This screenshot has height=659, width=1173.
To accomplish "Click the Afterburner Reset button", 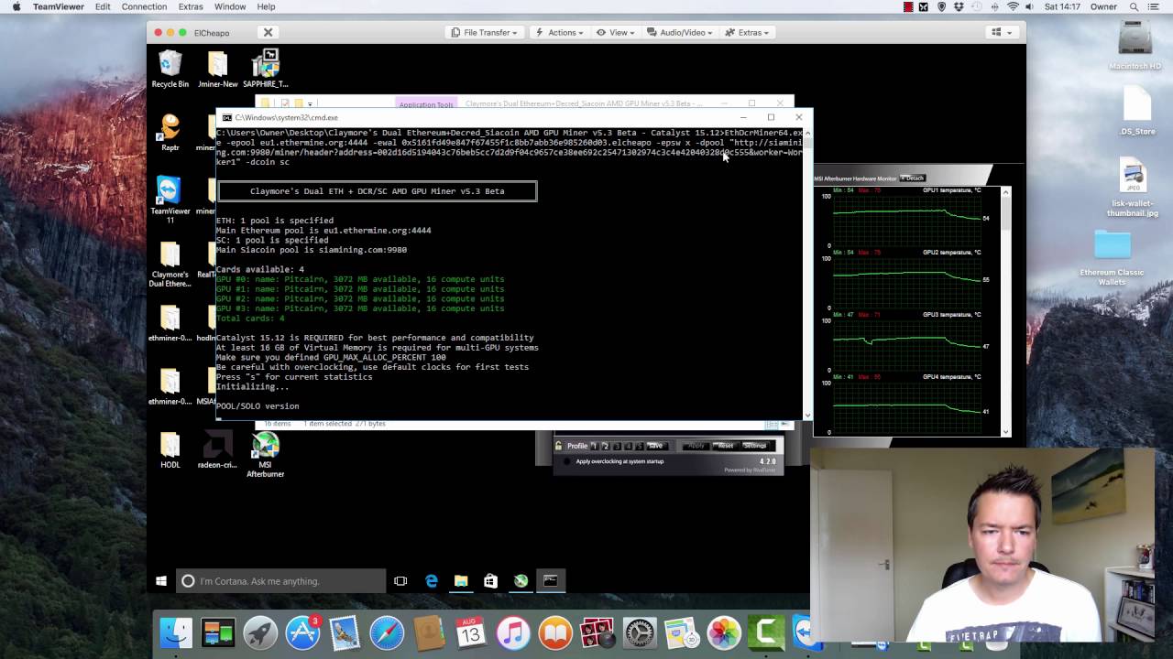I will pyautogui.click(x=726, y=446).
